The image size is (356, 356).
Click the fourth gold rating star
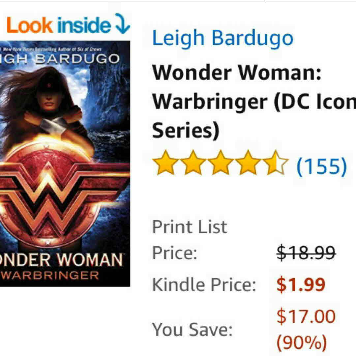coord(248,163)
